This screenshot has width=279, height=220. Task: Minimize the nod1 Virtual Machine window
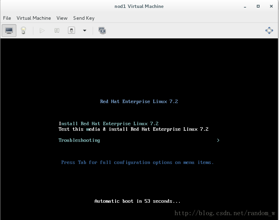(x=245, y=7)
